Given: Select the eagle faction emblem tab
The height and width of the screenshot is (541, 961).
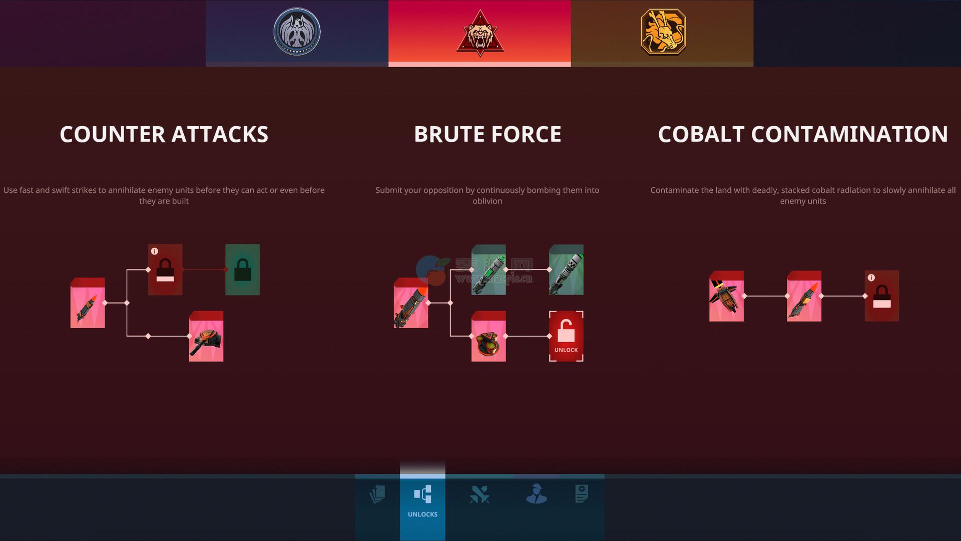Looking at the screenshot, I should 297,33.
